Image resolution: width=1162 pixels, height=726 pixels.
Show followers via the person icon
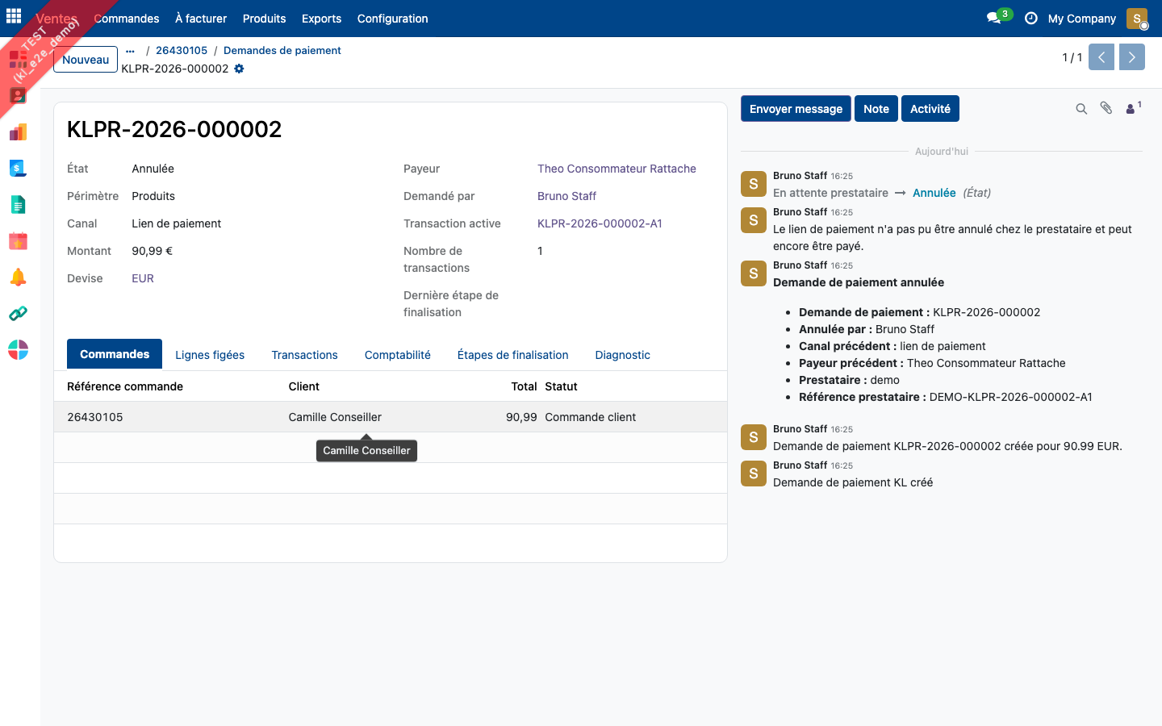pos(1133,108)
